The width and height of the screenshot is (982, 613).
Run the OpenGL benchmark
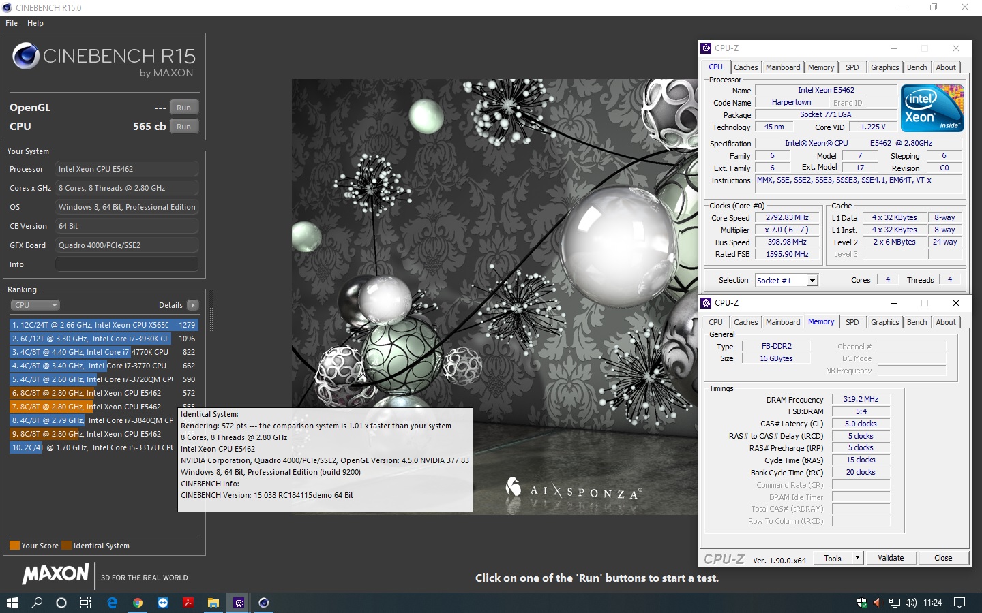click(184, 108)
